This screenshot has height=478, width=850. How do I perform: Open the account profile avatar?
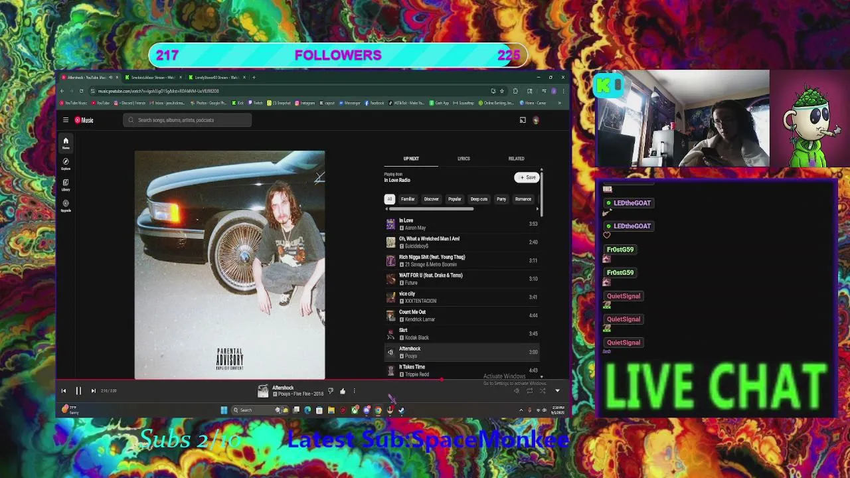(536, 120)
